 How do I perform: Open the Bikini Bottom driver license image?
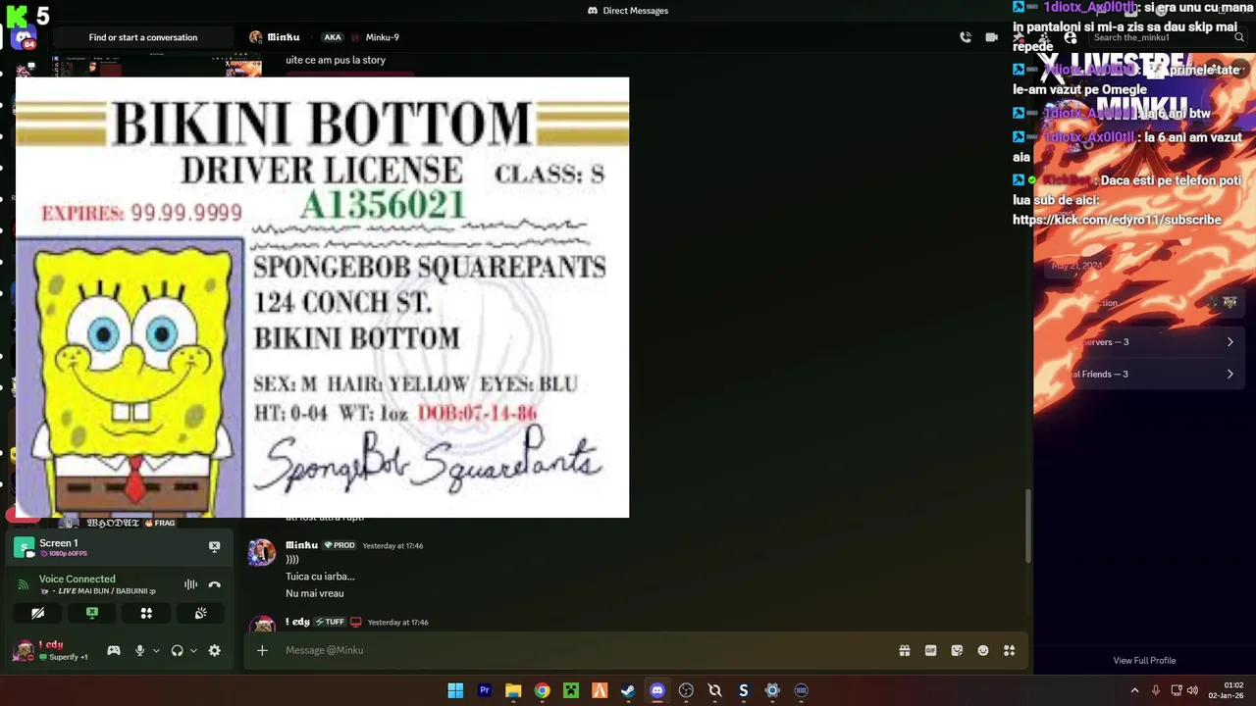pos(322,297)
